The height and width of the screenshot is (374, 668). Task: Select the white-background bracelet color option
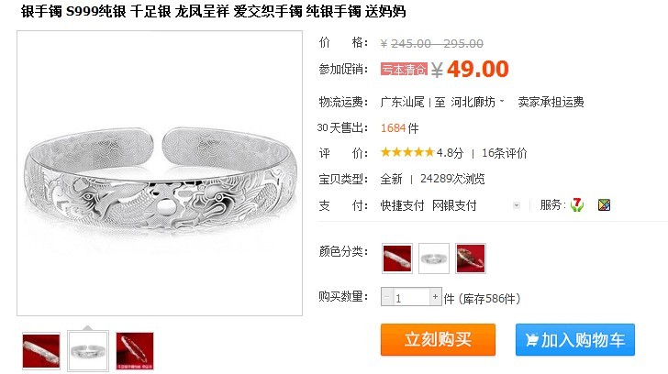click(x=434, y=258)
